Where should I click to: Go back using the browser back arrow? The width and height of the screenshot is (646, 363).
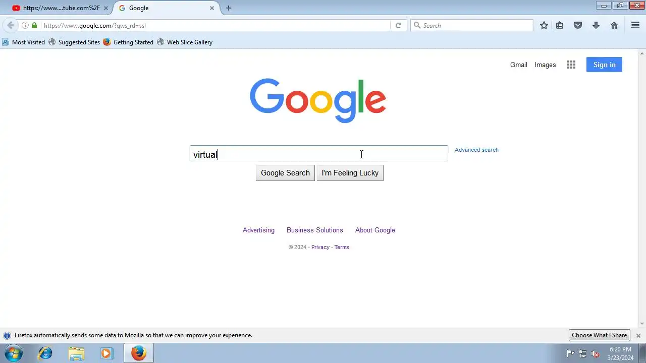click(x=11, y=25)
